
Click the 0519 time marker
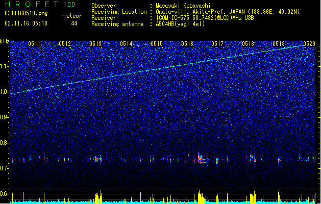click(279, 44)
